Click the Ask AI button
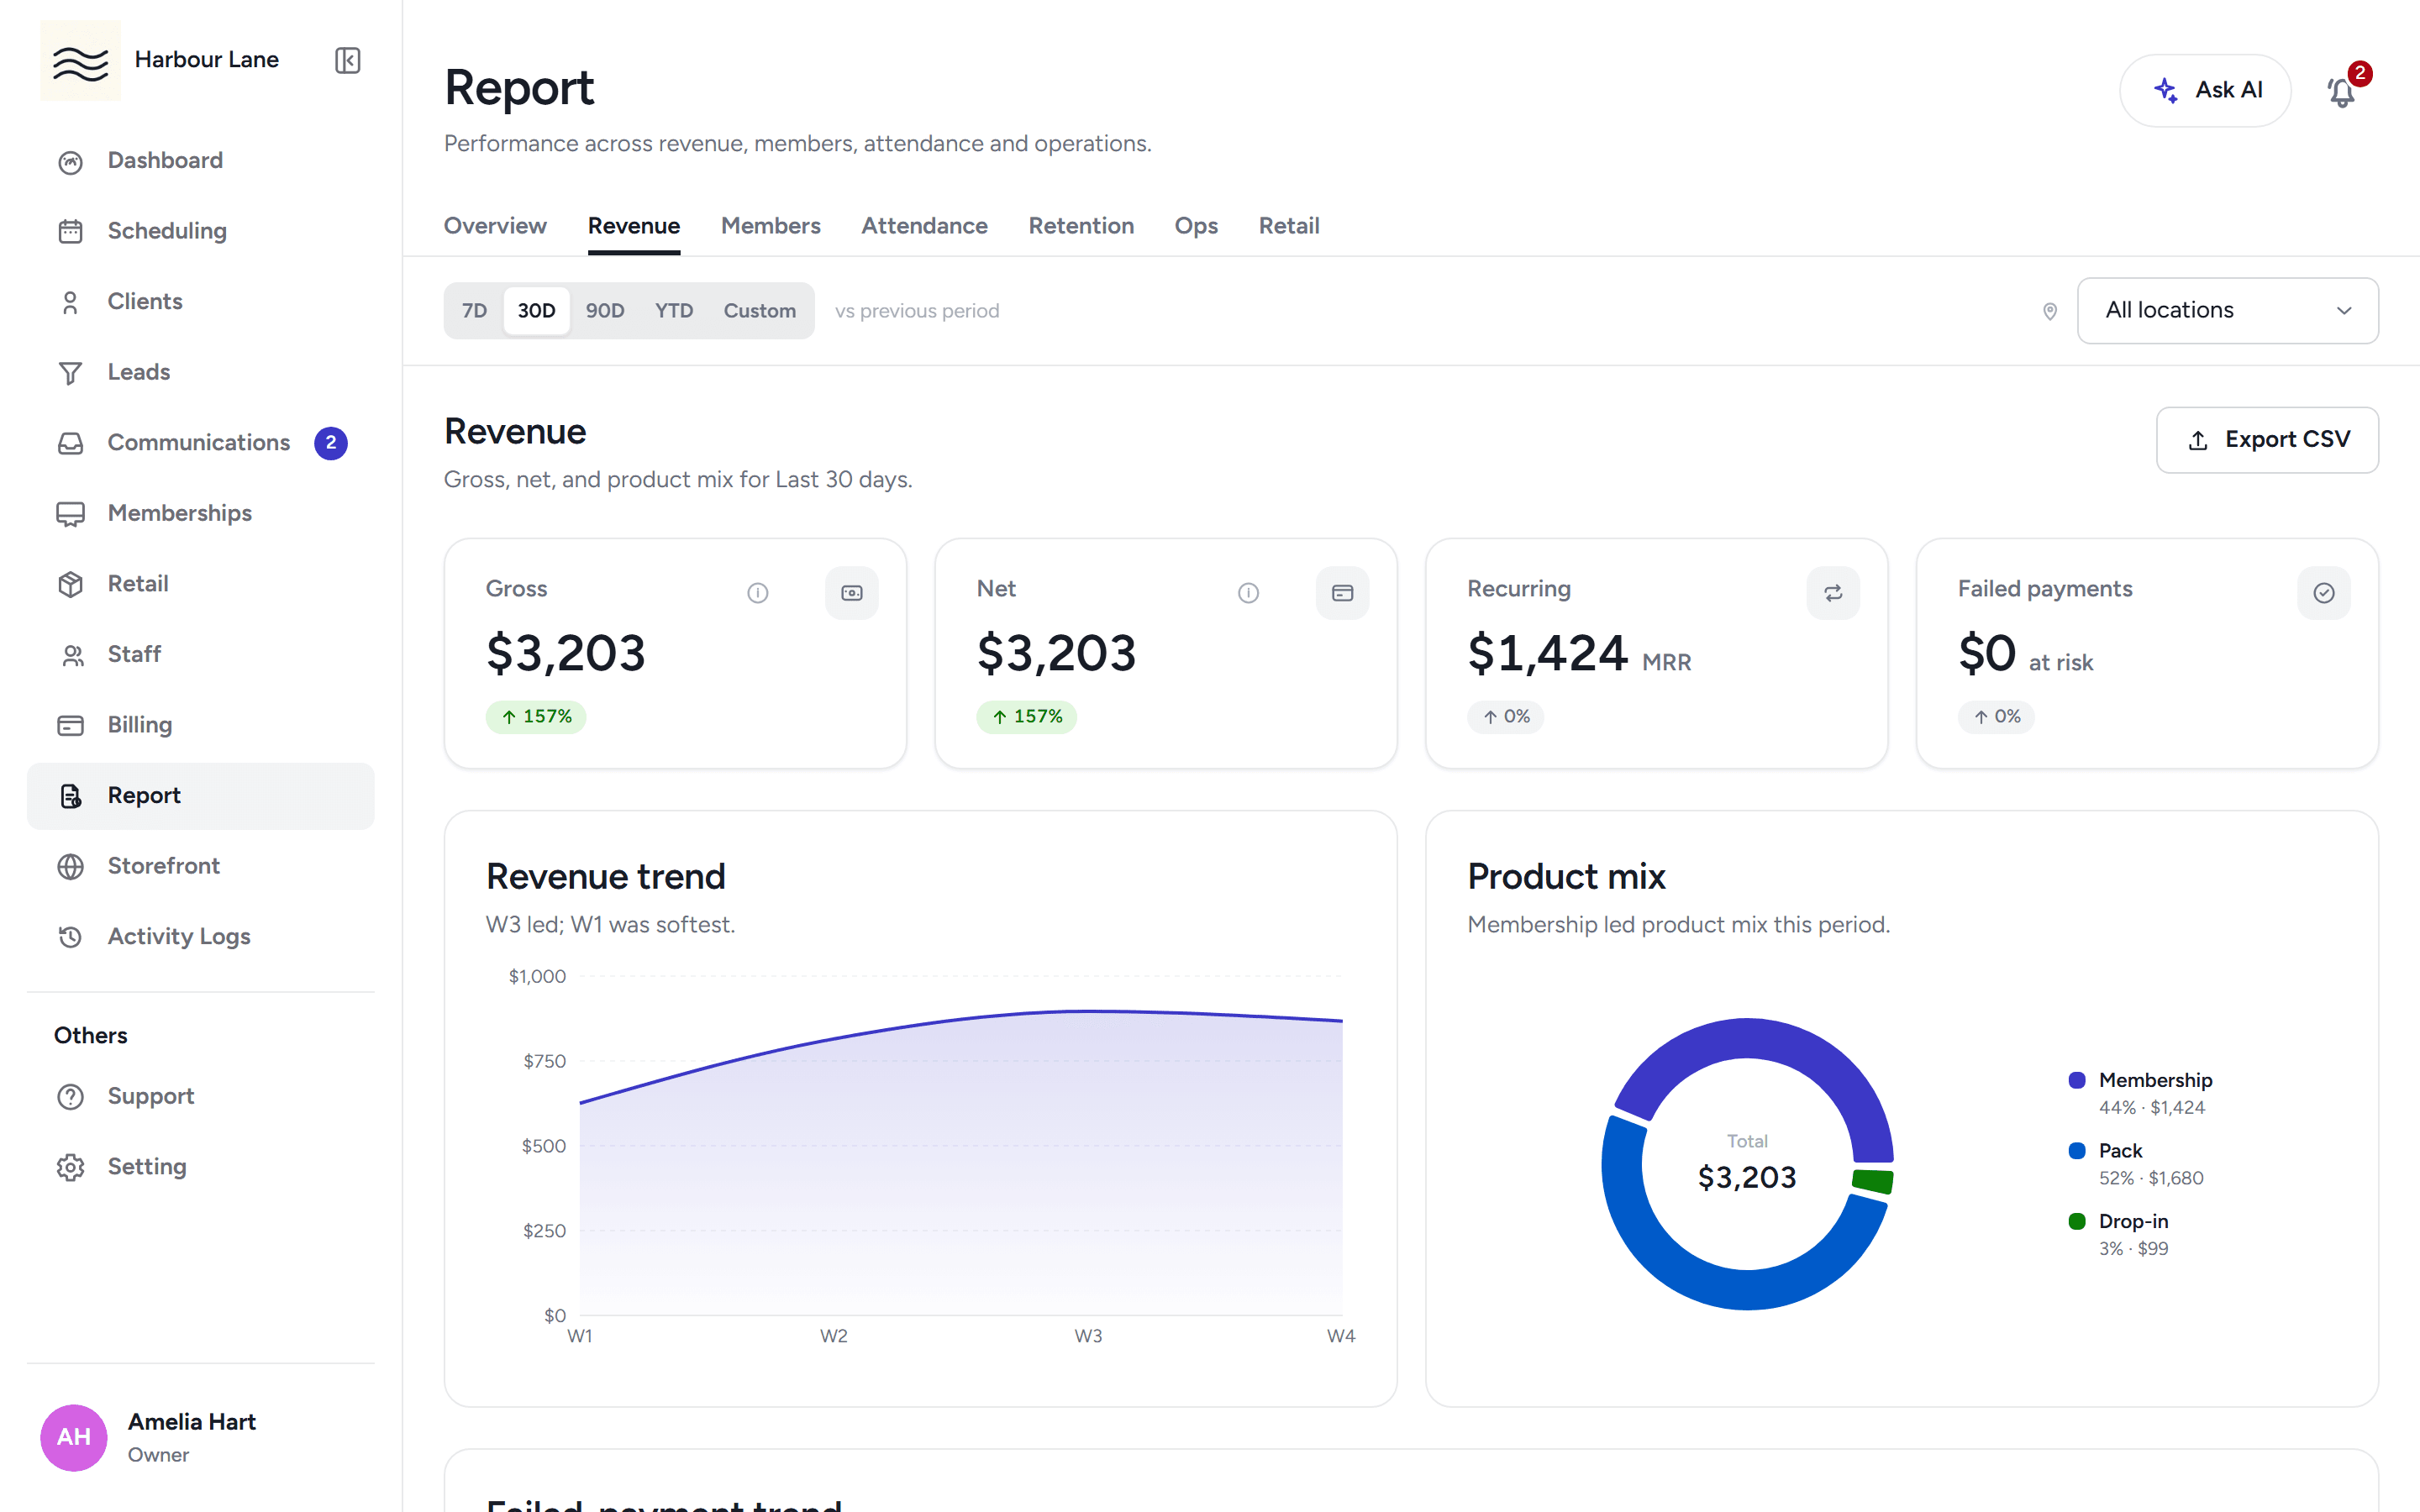2420x1512 pixels. [2205, 91]
